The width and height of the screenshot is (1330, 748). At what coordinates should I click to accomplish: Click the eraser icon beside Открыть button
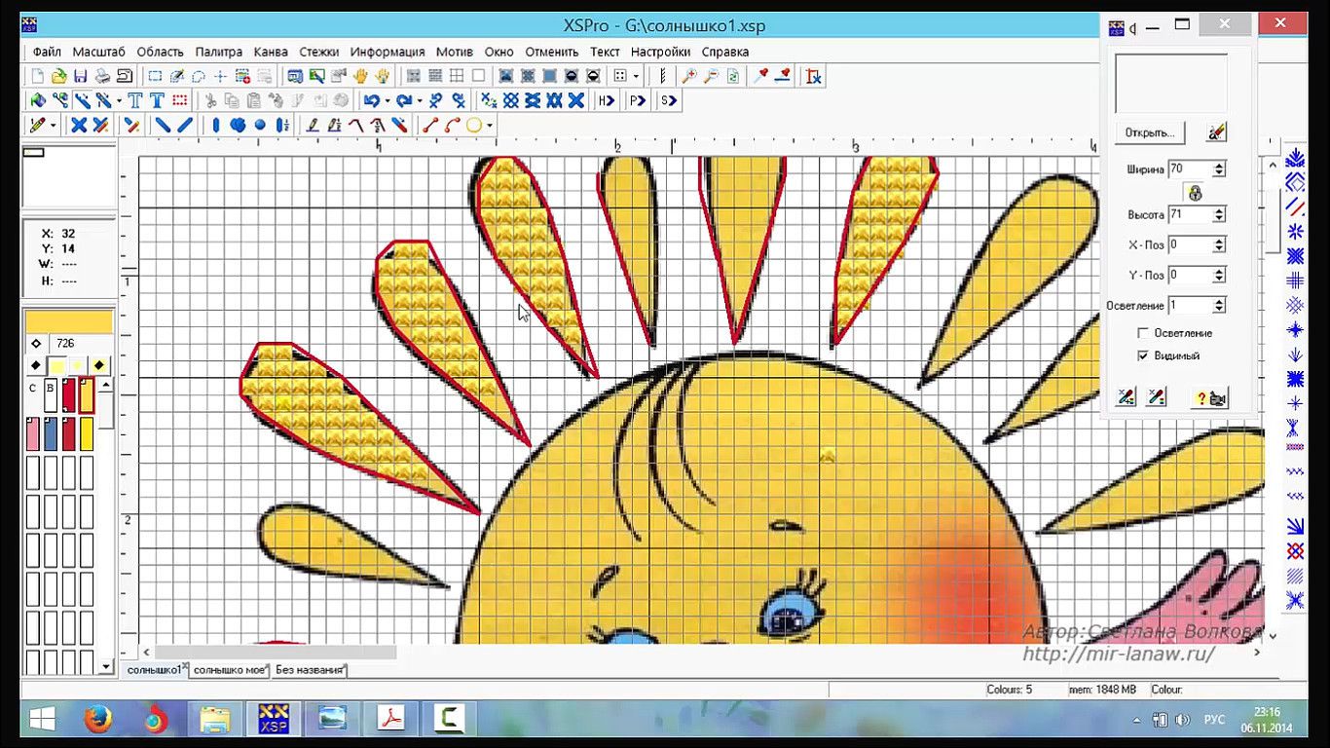[1216, 131]
